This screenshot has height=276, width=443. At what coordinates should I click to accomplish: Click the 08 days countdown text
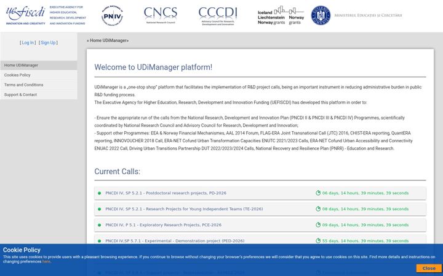coord(365,209)
